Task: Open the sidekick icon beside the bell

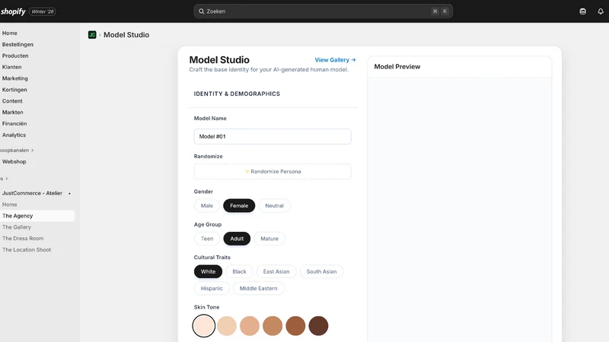Action: coord(582,11)
